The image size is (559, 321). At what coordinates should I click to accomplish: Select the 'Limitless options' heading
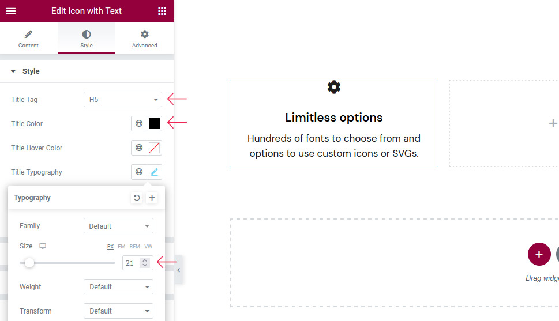pos(333,118)
